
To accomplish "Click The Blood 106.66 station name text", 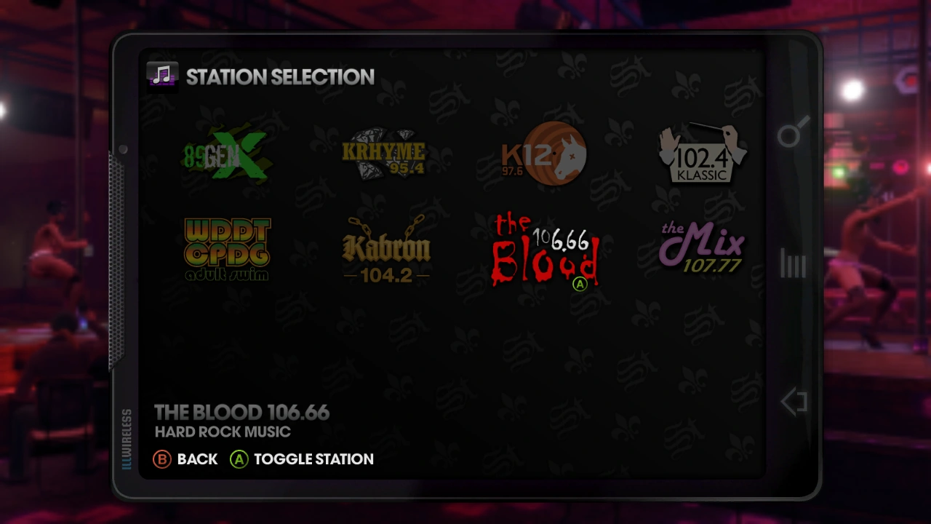I will click(241, 413).
